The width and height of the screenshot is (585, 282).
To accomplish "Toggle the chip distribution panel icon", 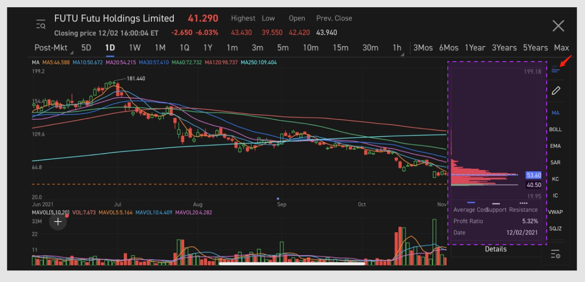I will [x=556, y=70].
